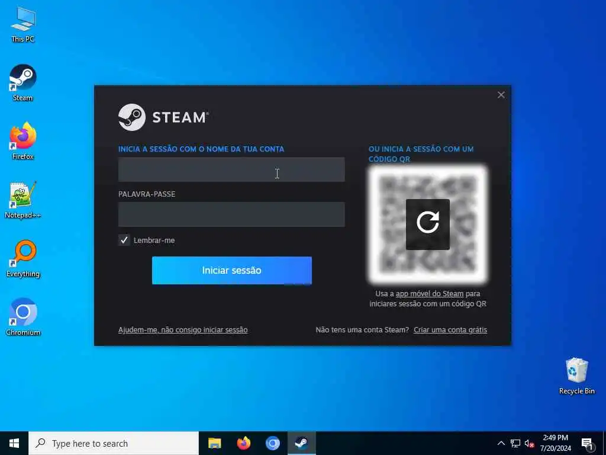Select the This PC desktop icon
This screenshot has height=455, width=606.
pos(23,25)
